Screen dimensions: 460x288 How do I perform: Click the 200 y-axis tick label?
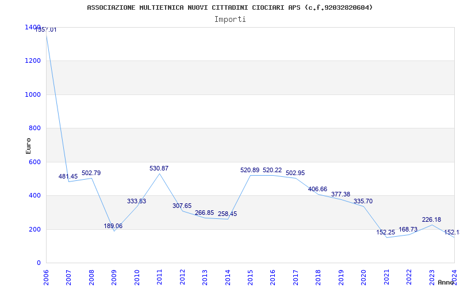click(34, 229)
